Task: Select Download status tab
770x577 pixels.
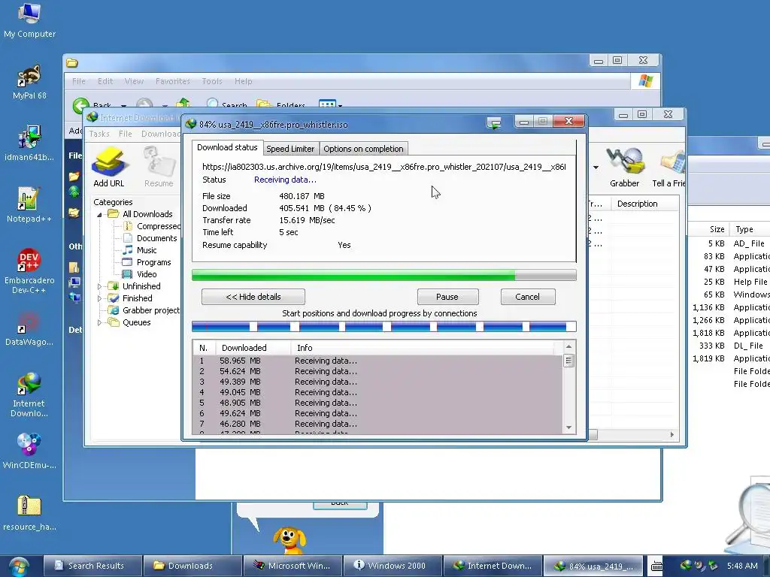Action: click(x=227, y=147)
